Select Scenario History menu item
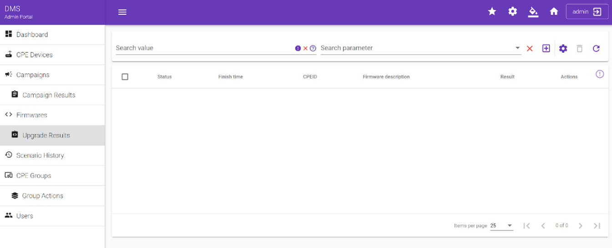Image resolution: width=612 pixels, height=248 pixels. pyautogui.click(x=40, y=155)
